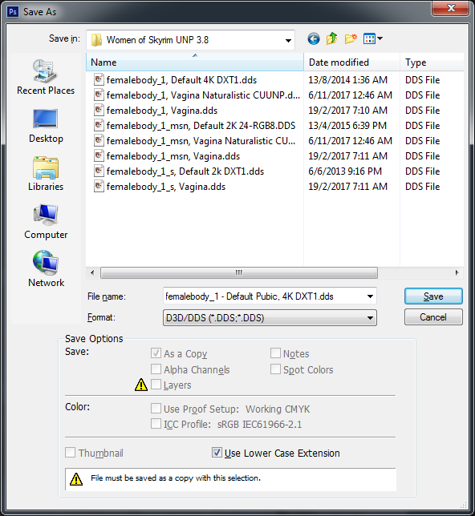The height and width of the screenshot is (516, 475).
Task: Click file icon of Default 4K DXT1.dds
Action: pyautogui.click(x=99, y=79)
